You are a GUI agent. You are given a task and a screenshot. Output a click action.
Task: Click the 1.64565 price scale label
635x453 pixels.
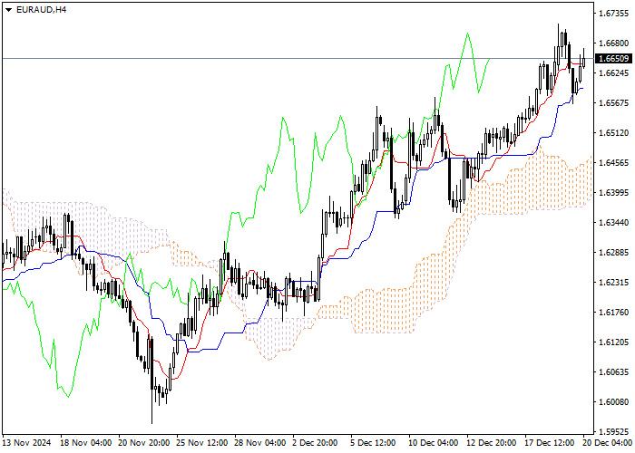point(614,162)
